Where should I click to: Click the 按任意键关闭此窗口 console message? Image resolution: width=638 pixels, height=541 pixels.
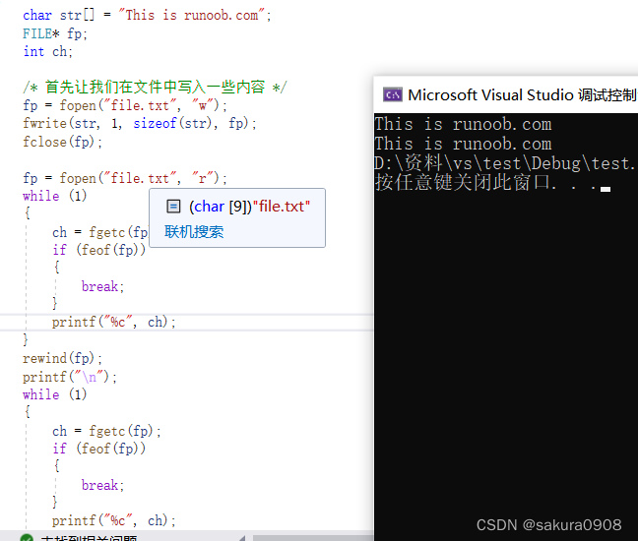(x=492, y=183)
